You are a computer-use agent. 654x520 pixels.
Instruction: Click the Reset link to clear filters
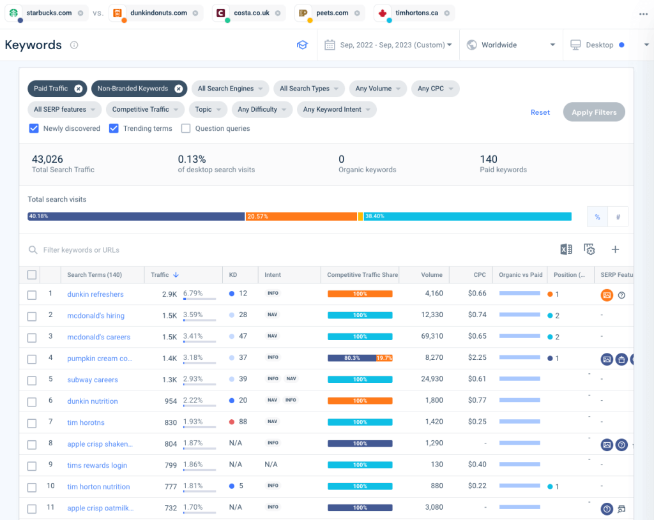pos(540,112)
